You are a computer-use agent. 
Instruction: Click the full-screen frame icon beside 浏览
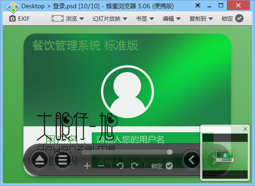click(57, 18)
